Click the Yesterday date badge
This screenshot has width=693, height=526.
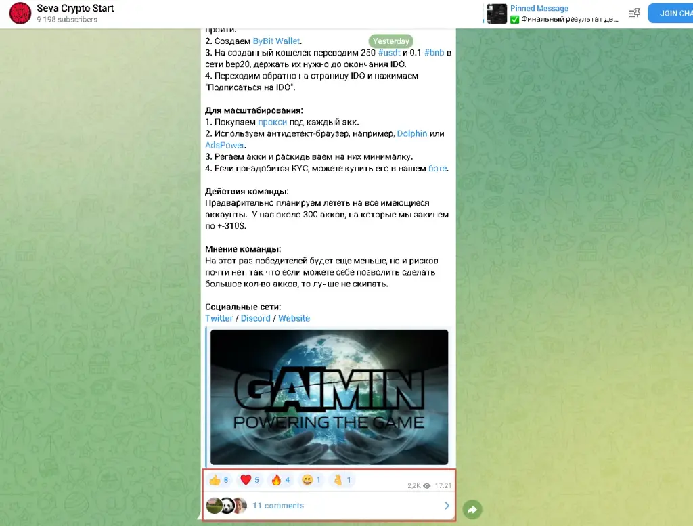pos(390,41)
